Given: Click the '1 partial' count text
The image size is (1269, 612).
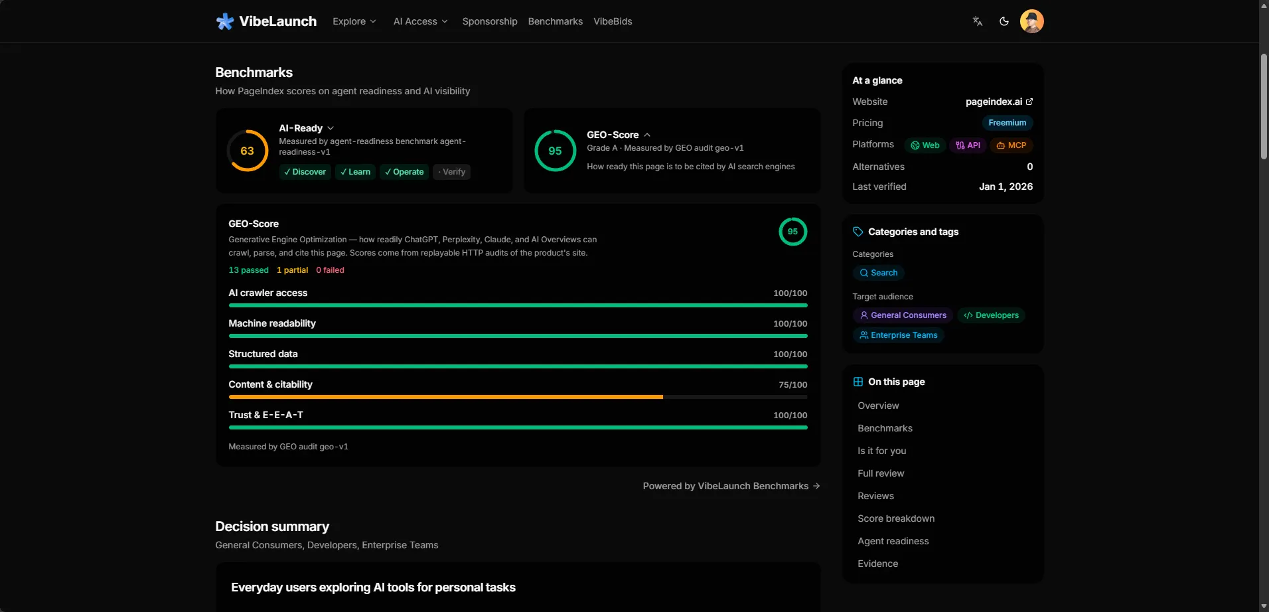Looking at the screenshot, I should [x=292, y=270].
